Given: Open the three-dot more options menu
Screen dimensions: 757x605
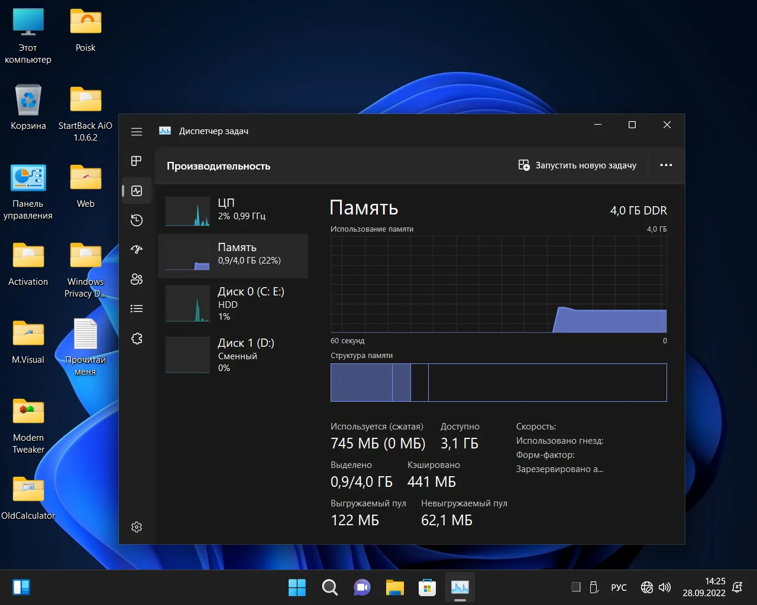Looking at the screenshot, I should (x=666, y=165).
